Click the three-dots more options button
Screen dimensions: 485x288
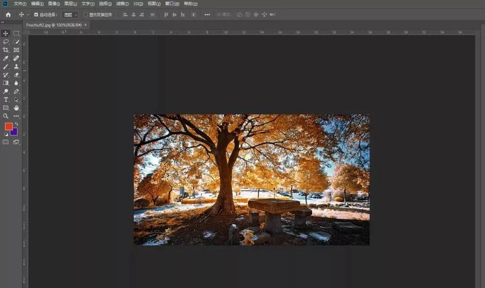point(207,14)
